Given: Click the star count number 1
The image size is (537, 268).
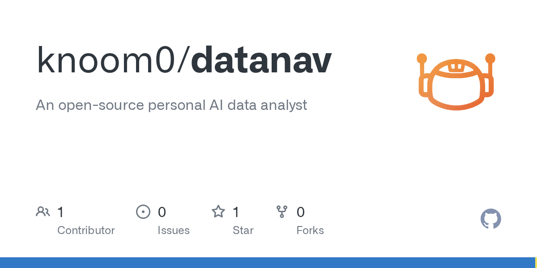Looking at the screenshot, I should point(236,212).
